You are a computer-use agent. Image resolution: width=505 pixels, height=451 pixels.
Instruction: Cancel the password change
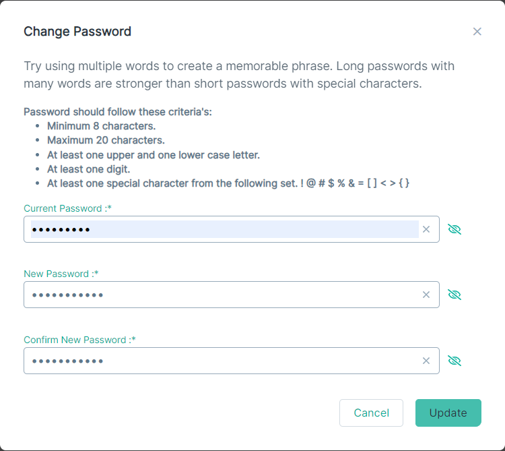[x=371, y=413]
